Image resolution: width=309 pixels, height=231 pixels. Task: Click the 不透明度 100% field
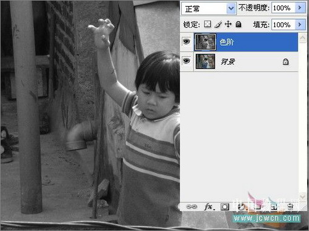(x=284, y=8)
